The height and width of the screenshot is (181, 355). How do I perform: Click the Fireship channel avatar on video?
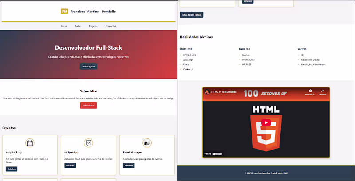(207, 92)
